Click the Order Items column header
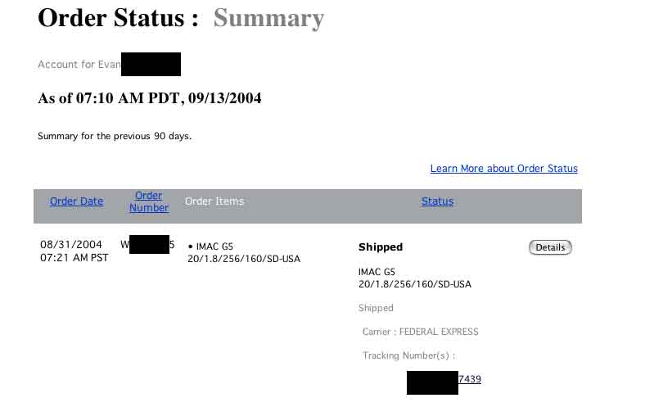The height and width of the screenshot is (407, 663). (x=214, y=201)
